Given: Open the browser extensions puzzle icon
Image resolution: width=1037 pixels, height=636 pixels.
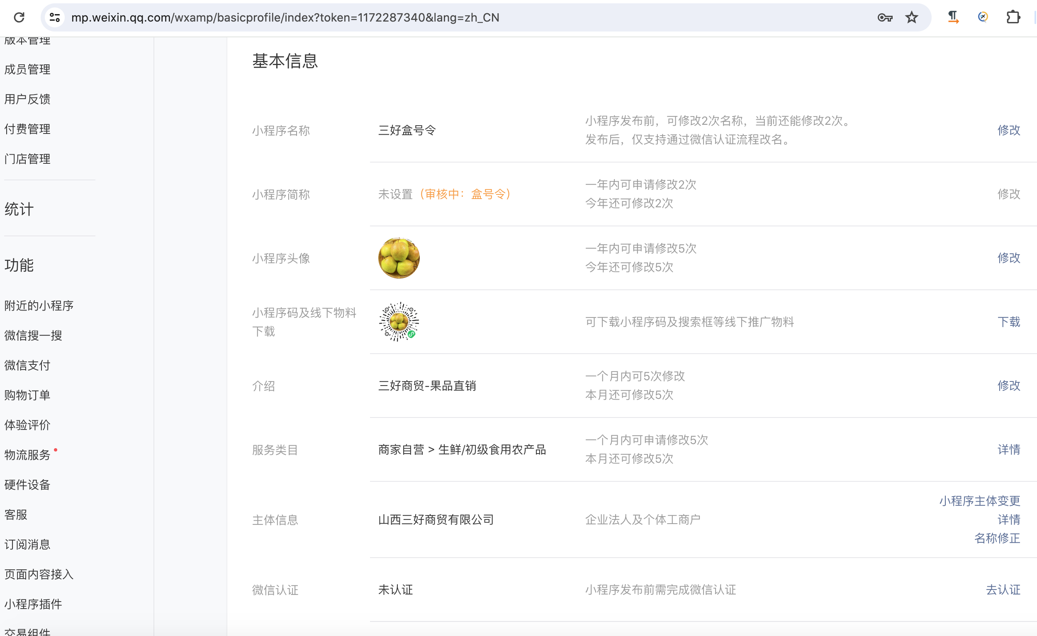Looking at the screenshot, I should [x=1013, y=17].
